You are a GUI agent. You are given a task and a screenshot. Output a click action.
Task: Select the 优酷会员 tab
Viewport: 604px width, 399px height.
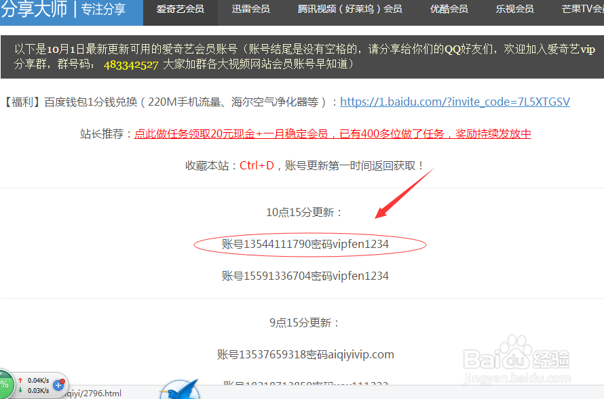[449, 9]
